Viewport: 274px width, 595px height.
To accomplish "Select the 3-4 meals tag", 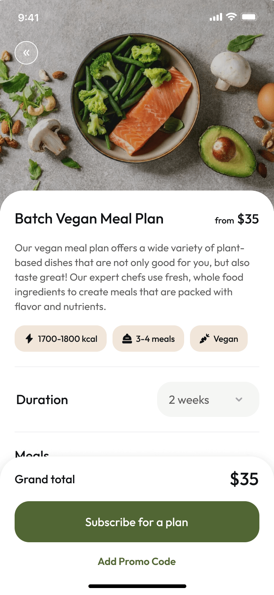I will [148, 339].
